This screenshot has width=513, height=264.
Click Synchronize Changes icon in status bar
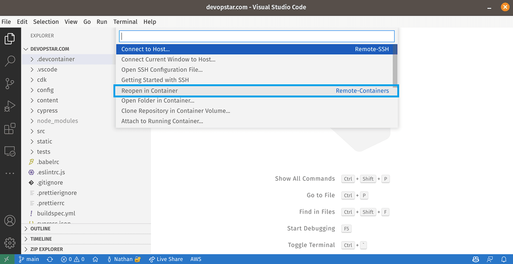[50, 259]
